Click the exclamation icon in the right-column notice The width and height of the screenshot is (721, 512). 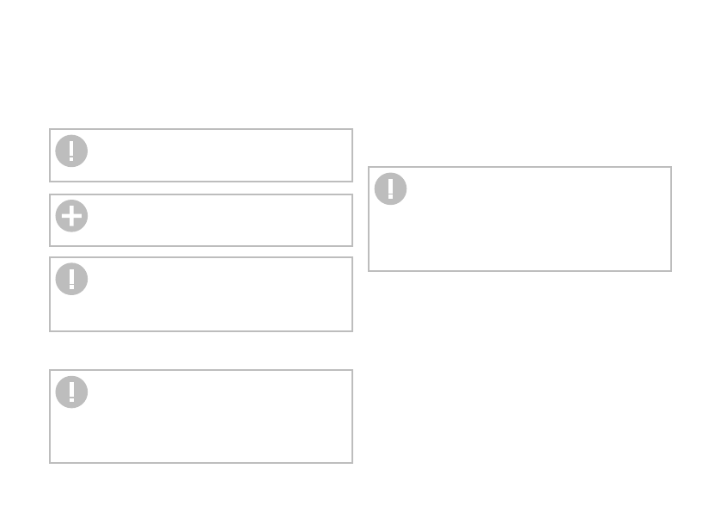click(390, 188)
